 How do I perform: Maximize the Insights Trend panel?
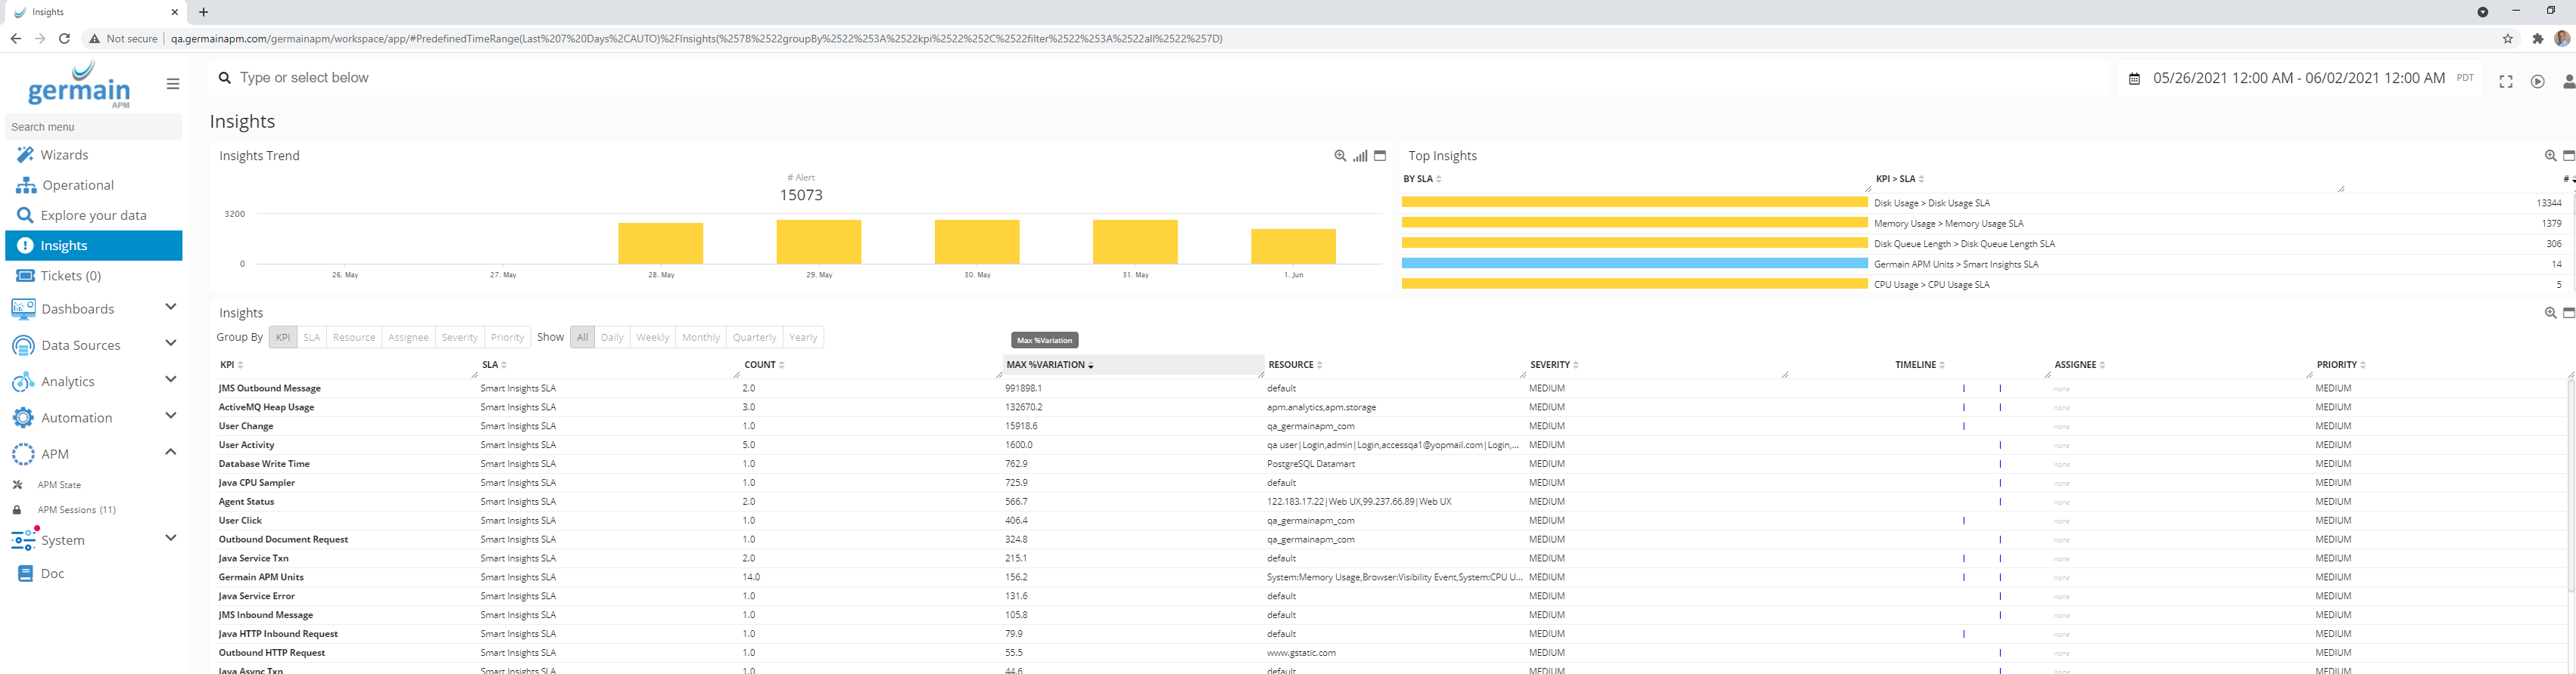pos(1380,156)
